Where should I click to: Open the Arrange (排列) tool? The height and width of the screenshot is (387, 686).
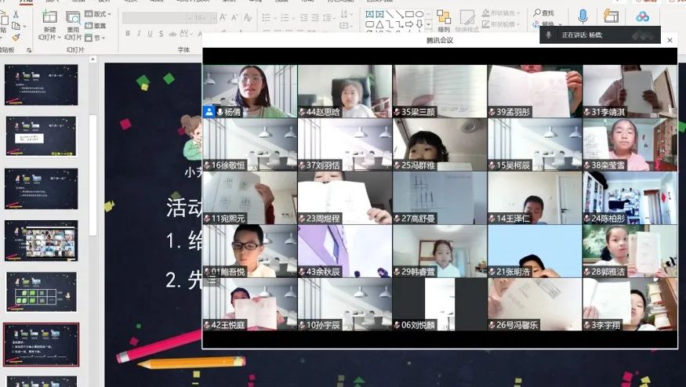coord(444,21)
